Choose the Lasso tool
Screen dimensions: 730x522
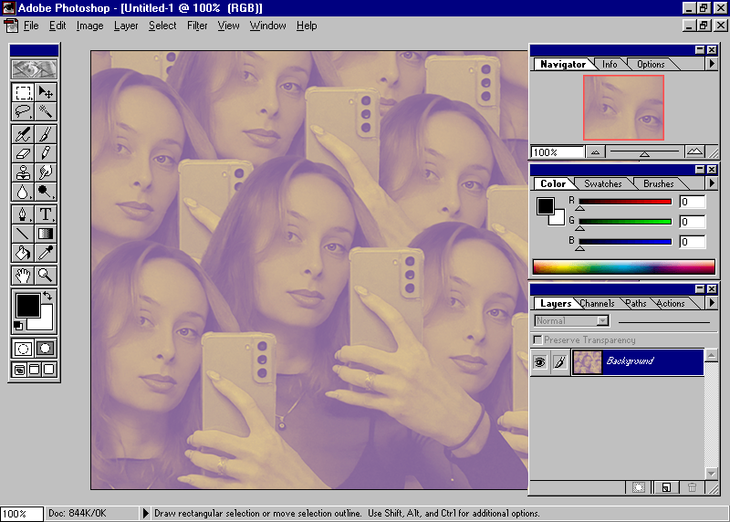coord(23,111)
